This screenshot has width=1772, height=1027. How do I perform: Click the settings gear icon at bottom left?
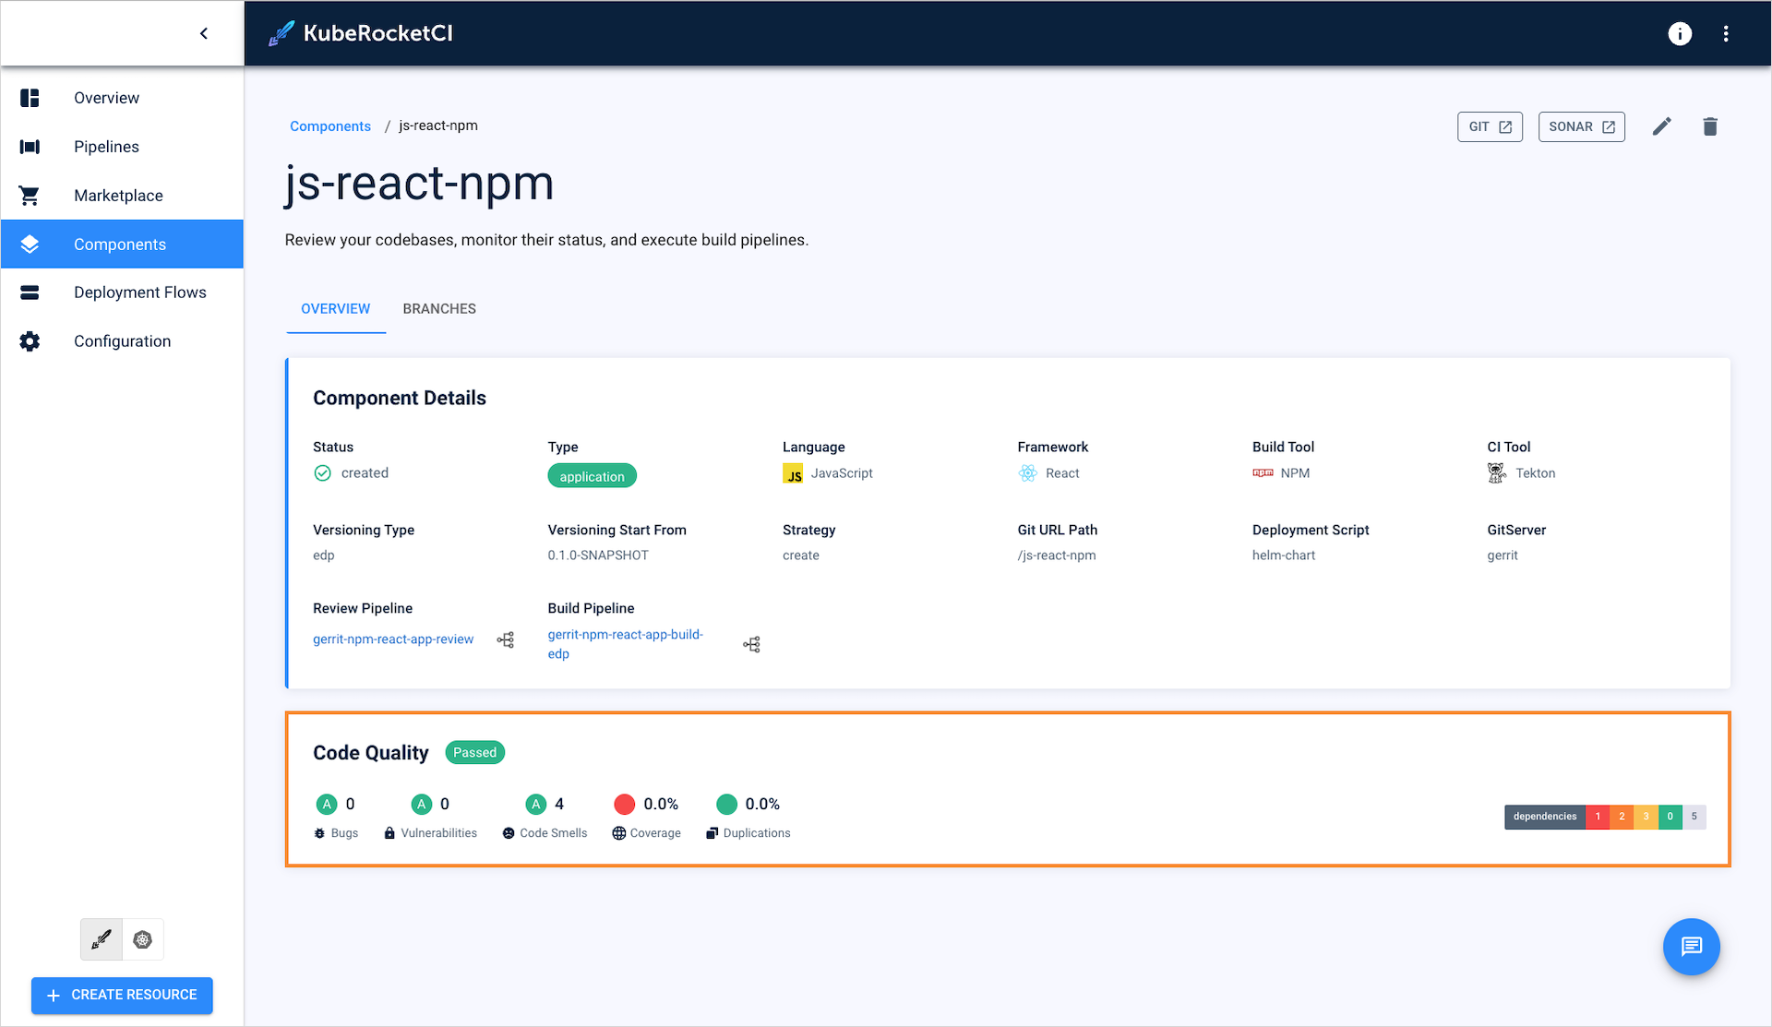tap(142, 939)
